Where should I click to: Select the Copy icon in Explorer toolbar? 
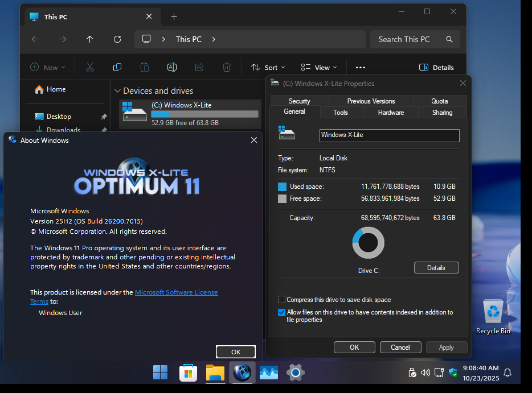[117, 68]
